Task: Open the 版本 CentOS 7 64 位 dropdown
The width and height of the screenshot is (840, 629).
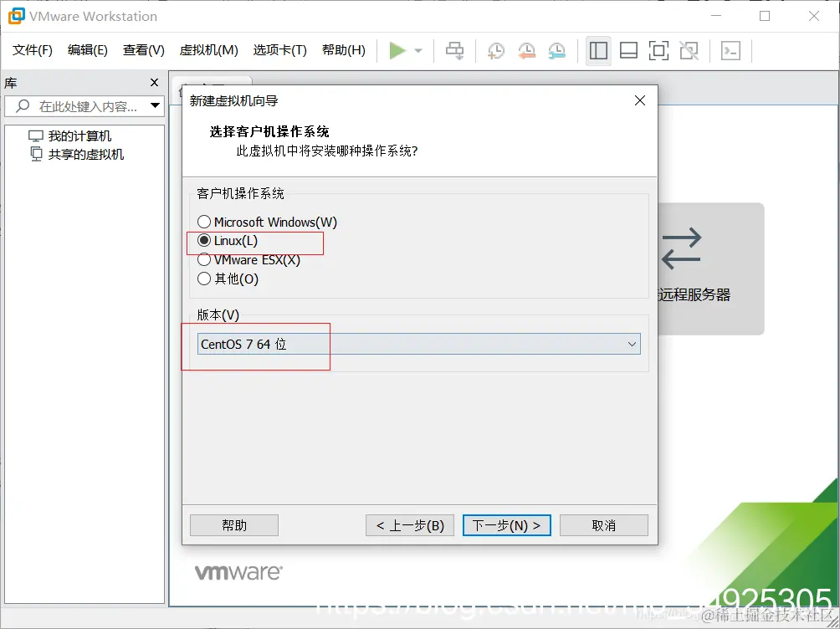Action: pos(418,344)
